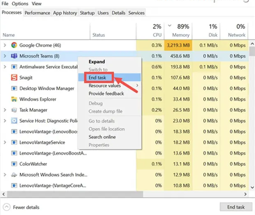Expand the LenovoVantageService row
Screen dimensions: 255x215
click(x=5, y=142)
